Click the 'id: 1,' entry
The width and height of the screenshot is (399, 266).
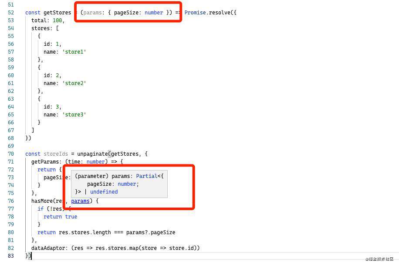[52, 44]
